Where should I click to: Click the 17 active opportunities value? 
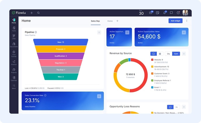[112, 37]
